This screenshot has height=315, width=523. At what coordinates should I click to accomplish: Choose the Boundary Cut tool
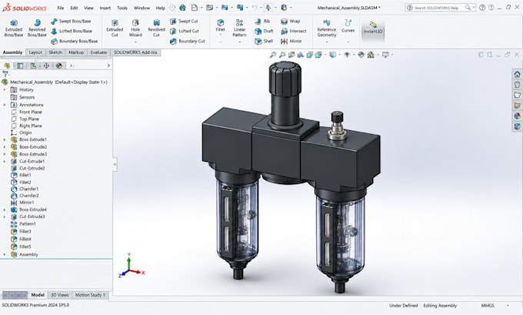tap(187, 41)
